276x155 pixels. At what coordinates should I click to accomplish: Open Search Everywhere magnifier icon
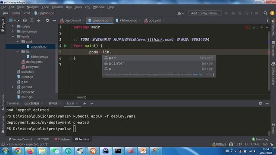[265, 13]
